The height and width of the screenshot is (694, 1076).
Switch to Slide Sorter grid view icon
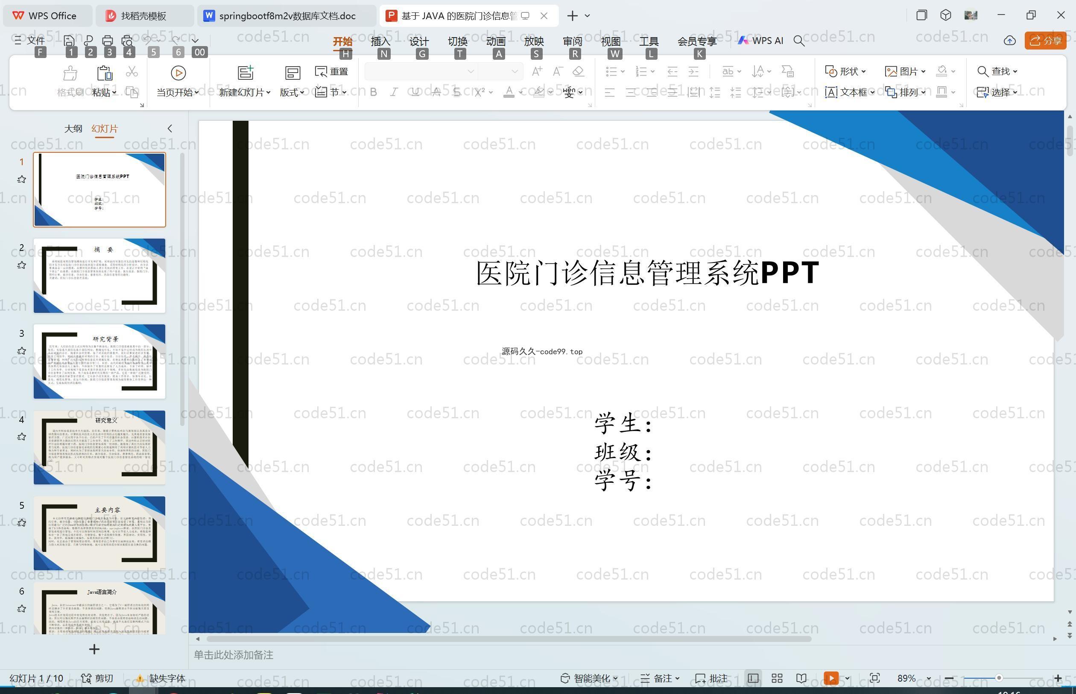click(777, 678)
